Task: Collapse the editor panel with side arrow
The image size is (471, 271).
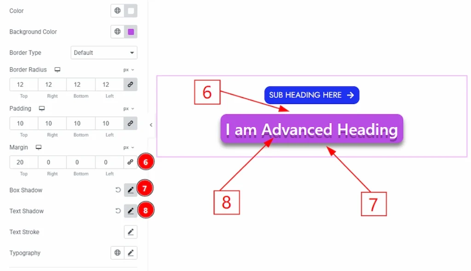Action: (151, 125)
